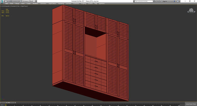Image resolution: width=197 pixels, height=106 pixels.
Task: Open the Scripting menu
Action: click(84, 3)
